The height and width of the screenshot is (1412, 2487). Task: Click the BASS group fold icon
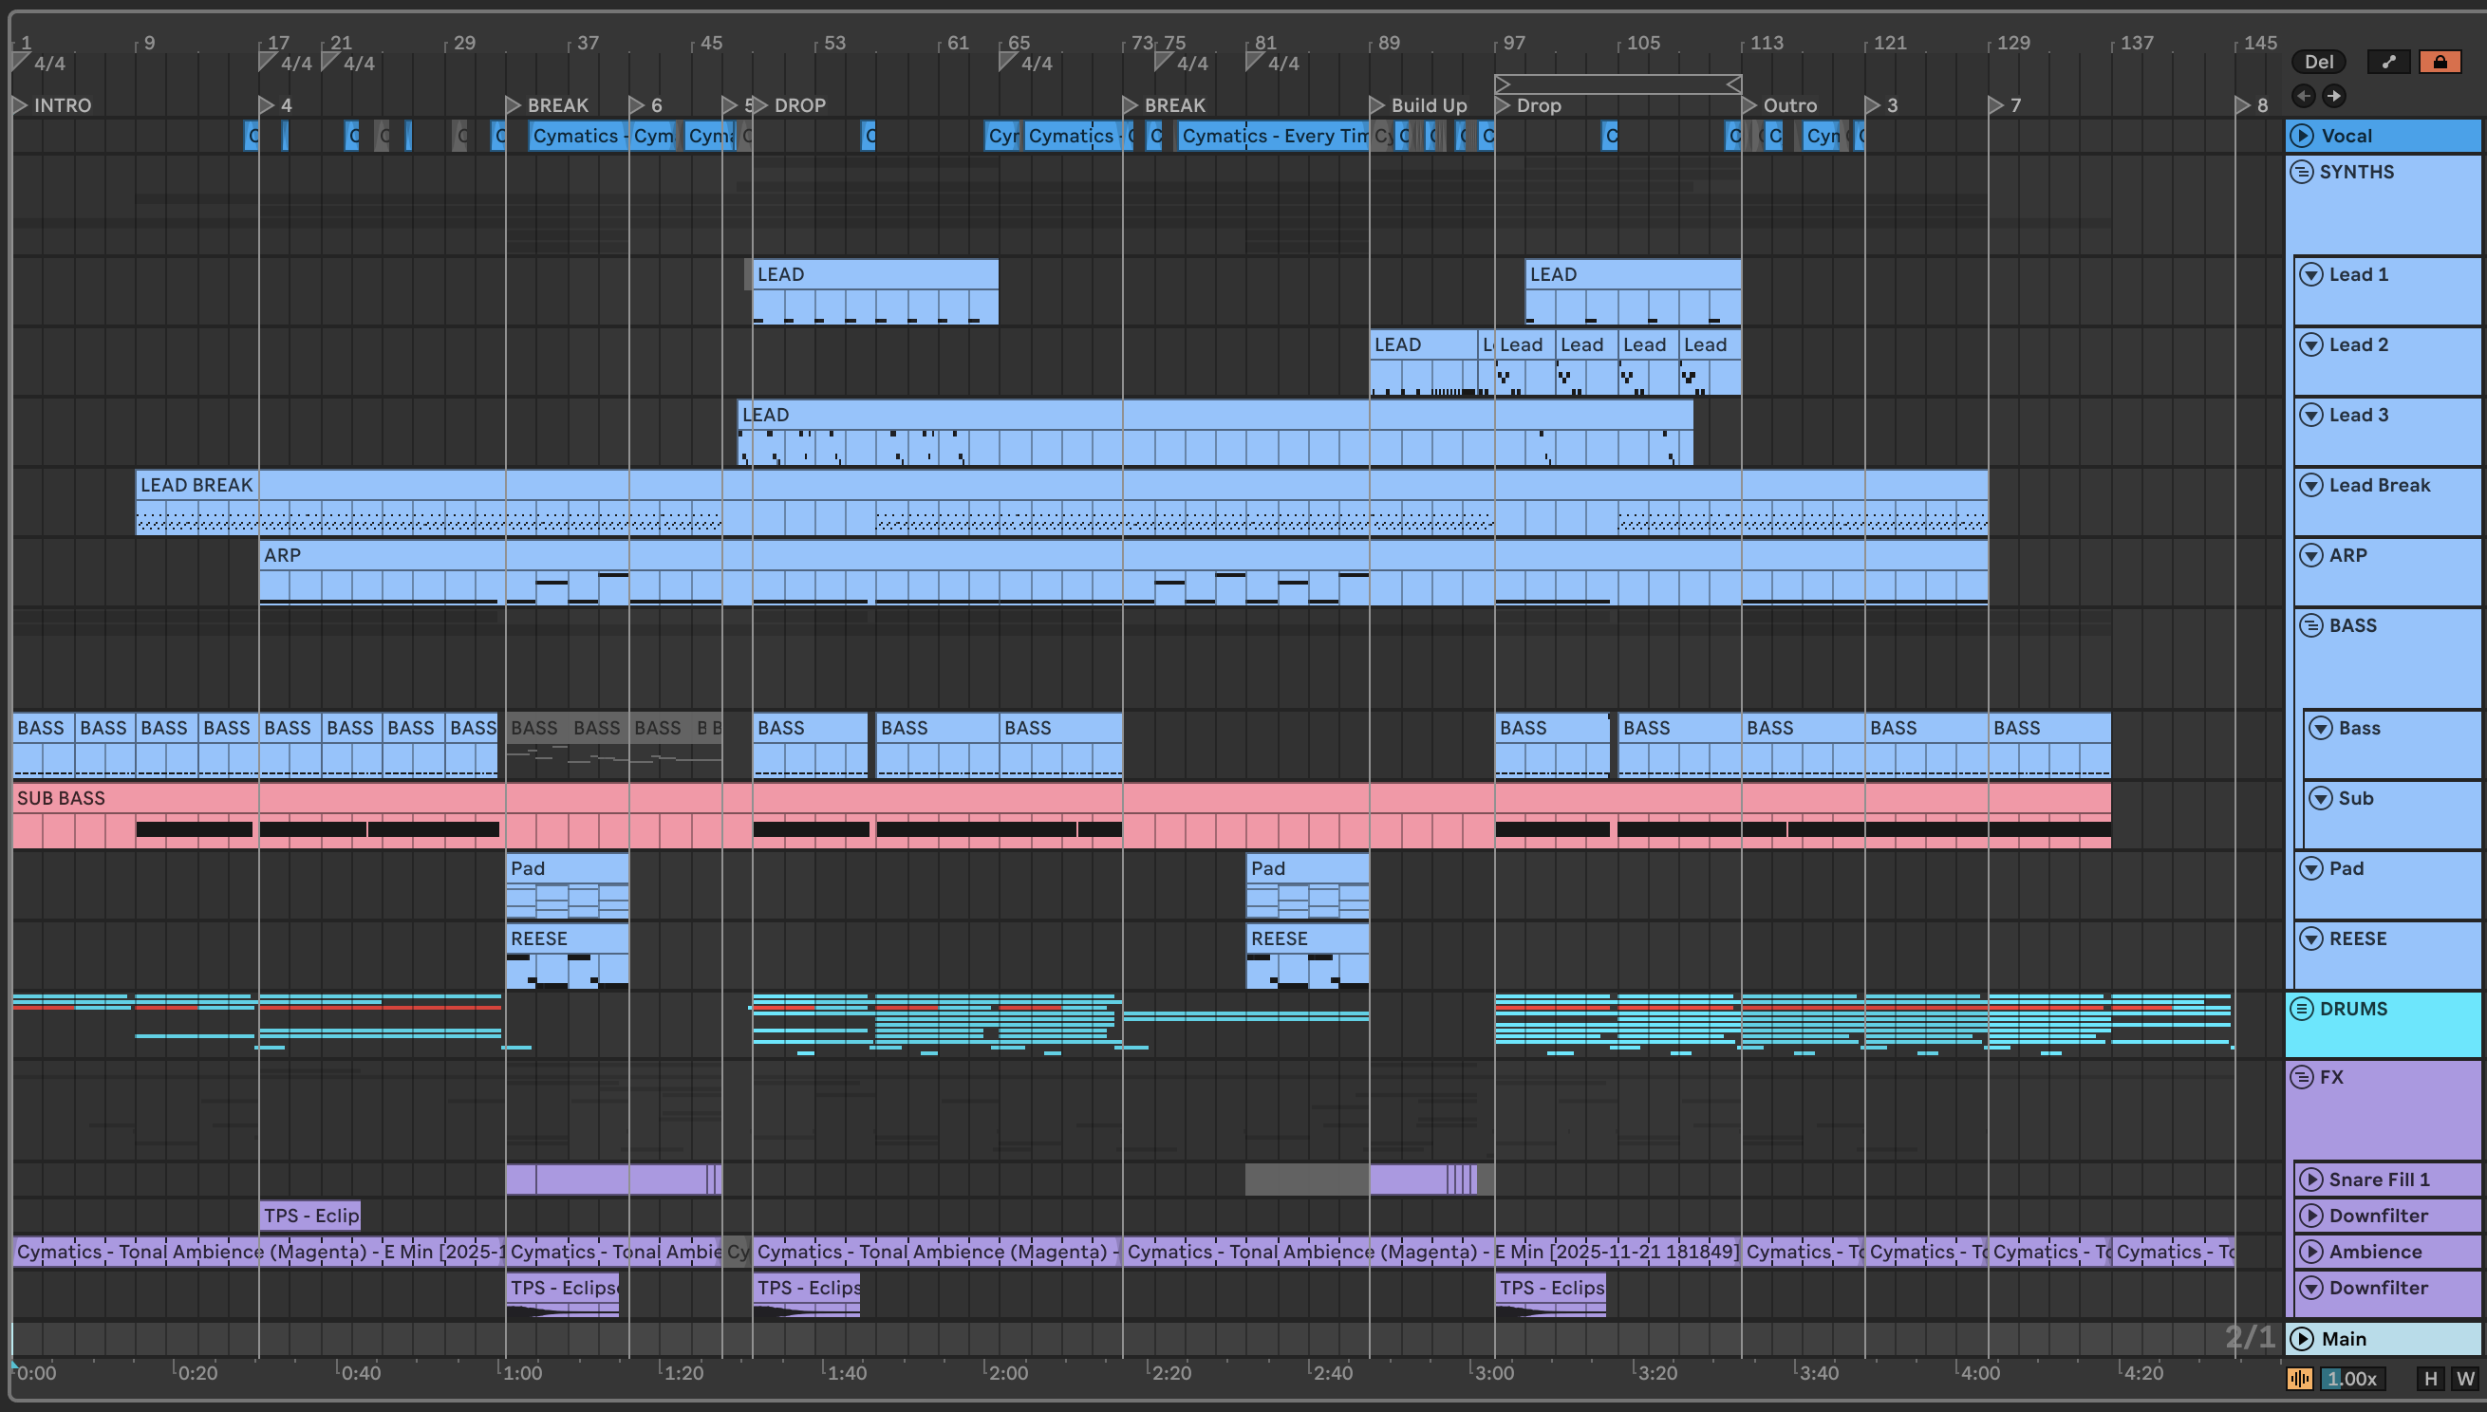coord(2311,625)
